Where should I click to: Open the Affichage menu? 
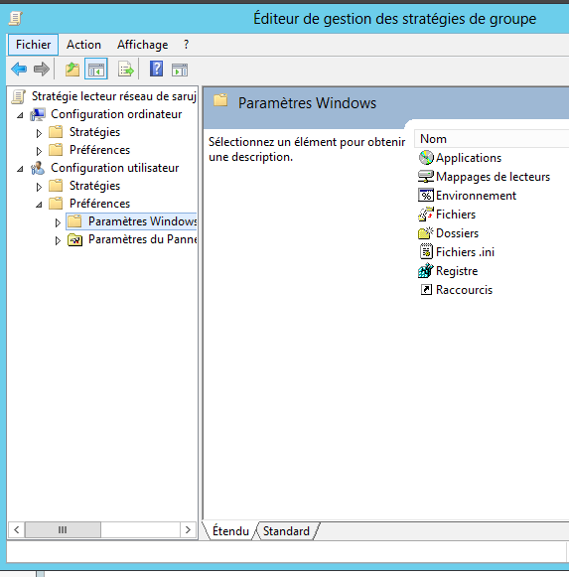pyautogui.click(x=142, y=45)
